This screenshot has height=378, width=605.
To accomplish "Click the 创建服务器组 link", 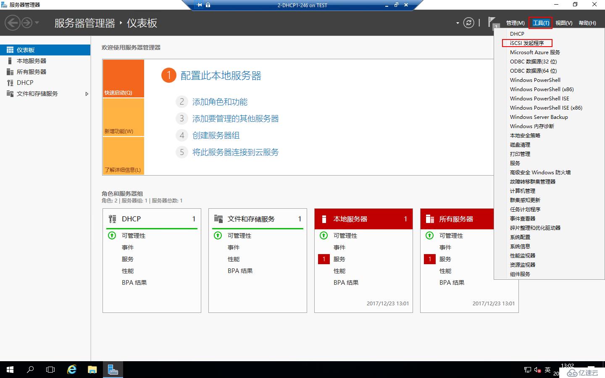I will tap(216, 135).
